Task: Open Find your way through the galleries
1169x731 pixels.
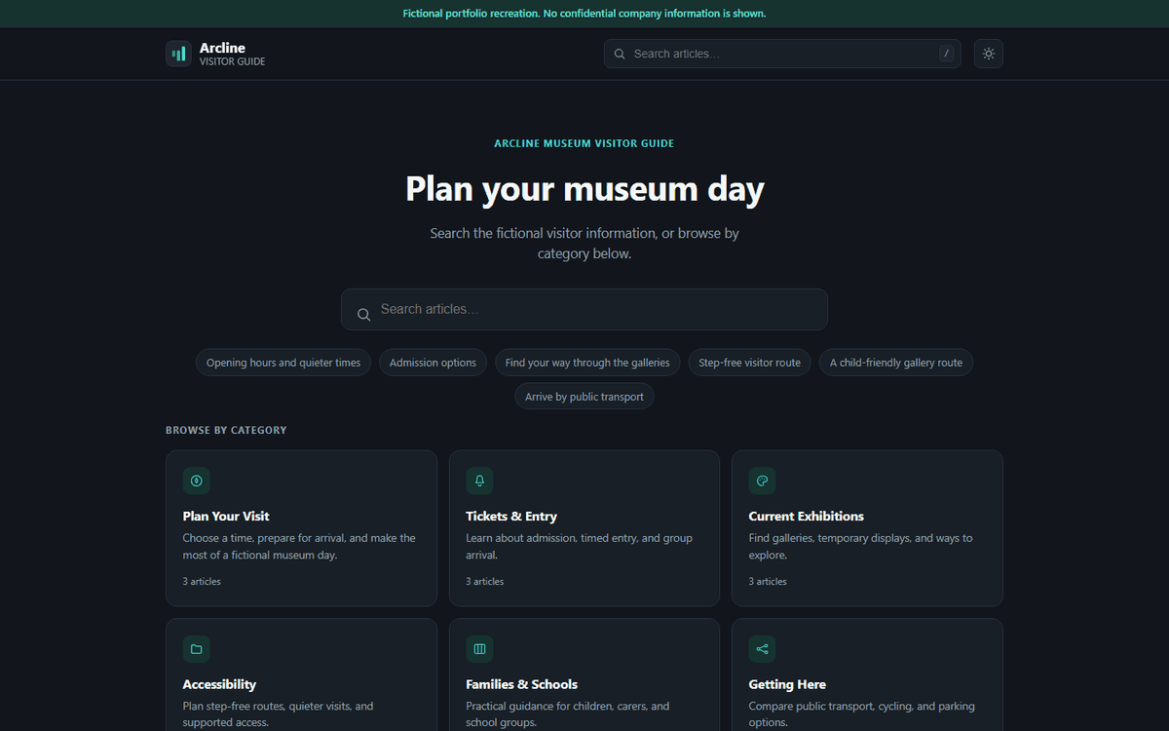Action: pos(587,363)
